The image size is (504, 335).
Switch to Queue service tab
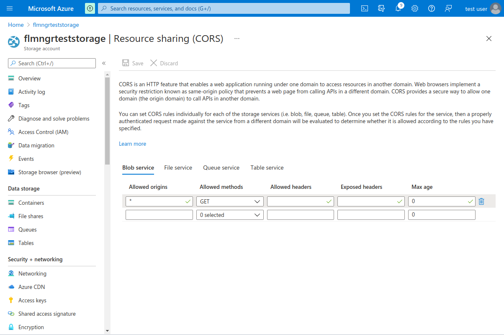(221, 167)
